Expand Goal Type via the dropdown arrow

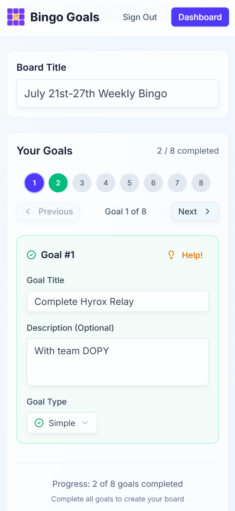(x=85, y=423)
